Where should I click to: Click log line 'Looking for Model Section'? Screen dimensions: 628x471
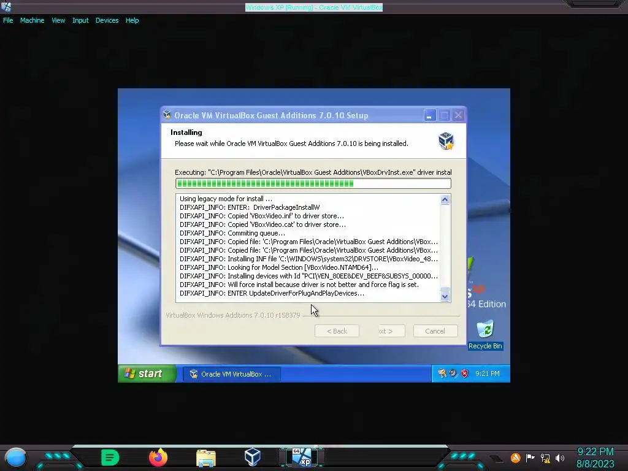(279, 267)
